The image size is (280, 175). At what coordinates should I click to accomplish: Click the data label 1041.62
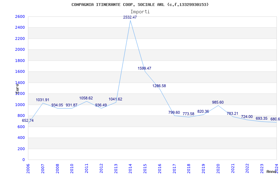point(115,99)
